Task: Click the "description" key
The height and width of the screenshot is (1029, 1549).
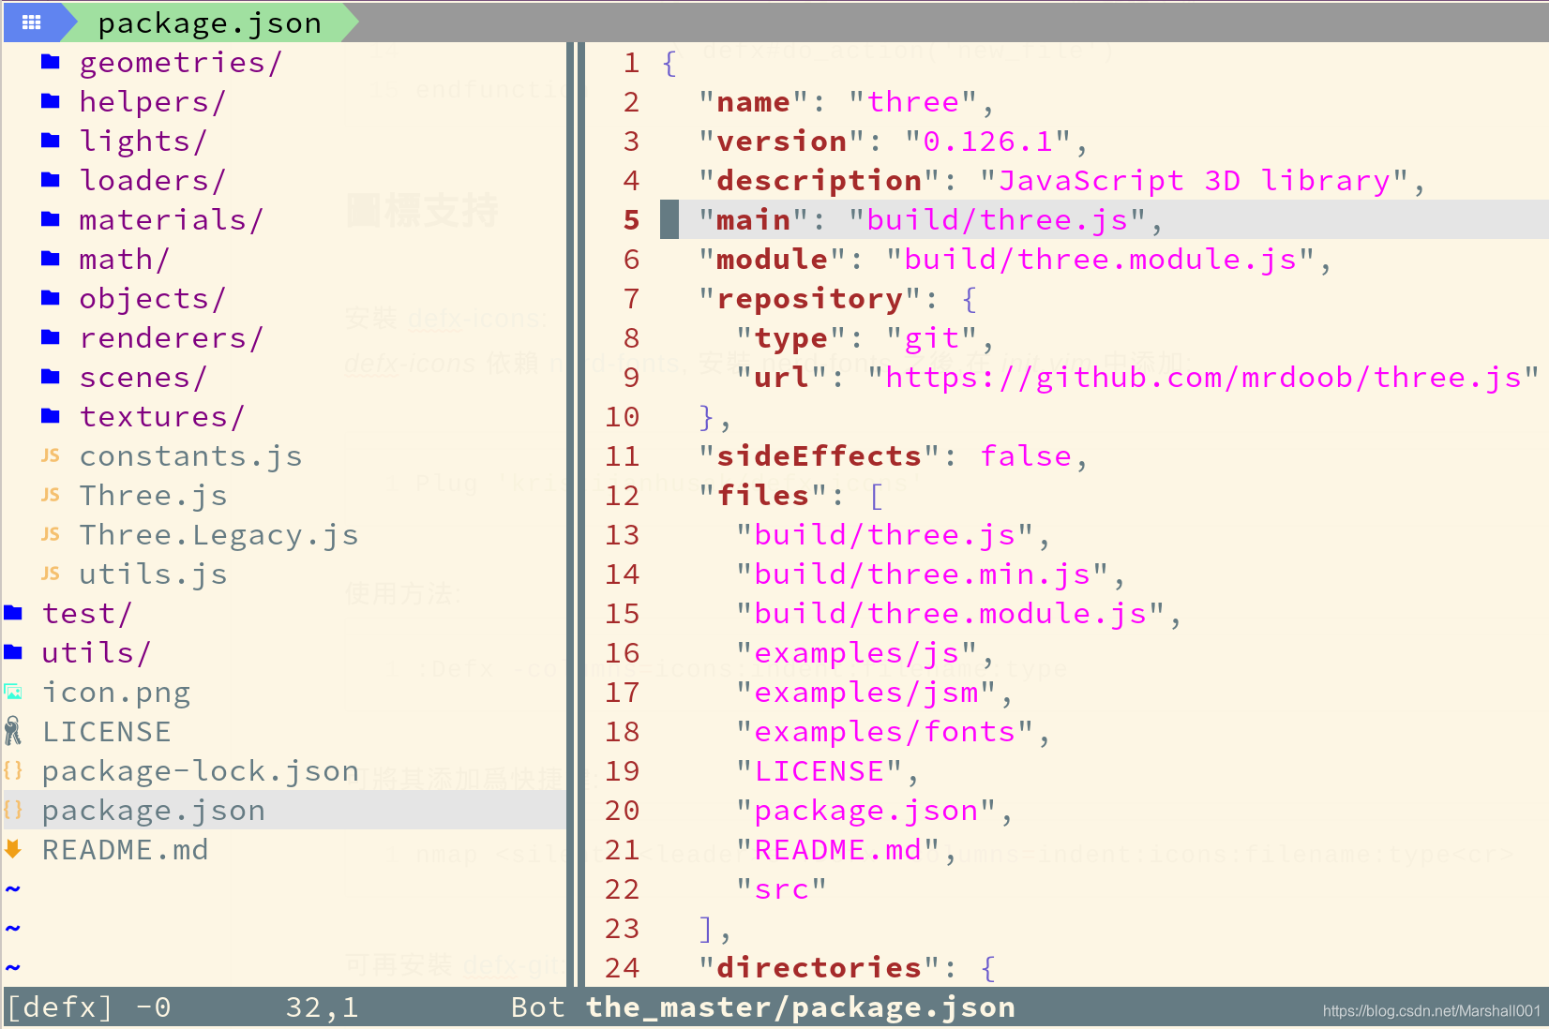Action: pos(820,181)
